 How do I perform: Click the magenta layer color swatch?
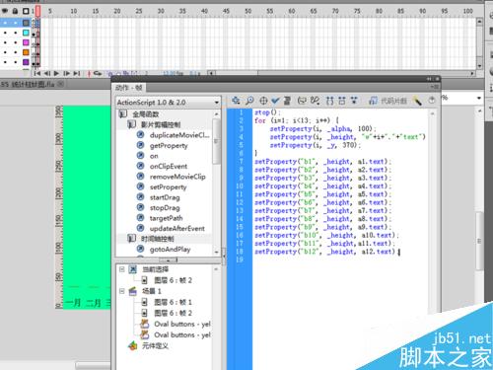pyautogui.click(x=26, y=42)
